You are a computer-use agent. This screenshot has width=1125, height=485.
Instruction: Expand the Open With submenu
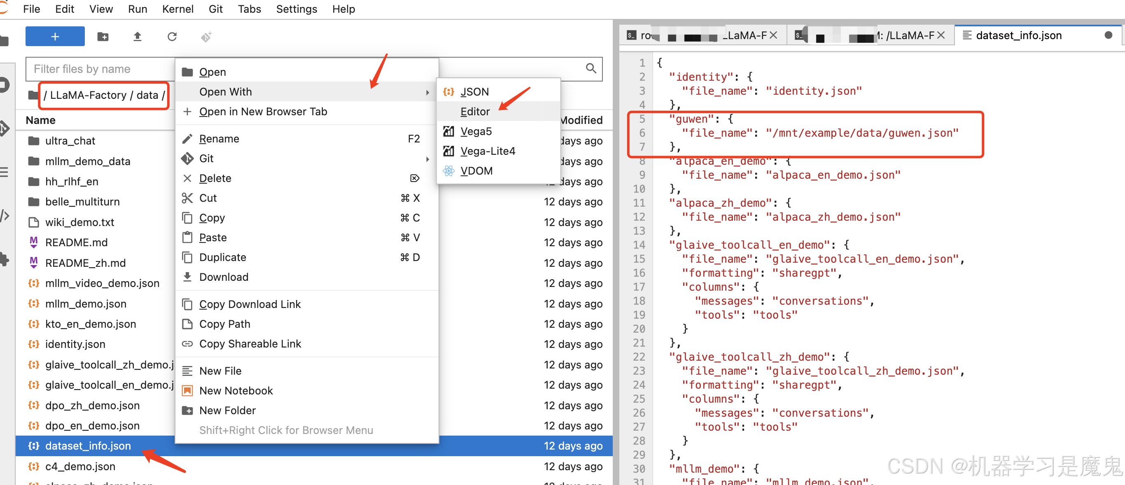tap(307, 92)
